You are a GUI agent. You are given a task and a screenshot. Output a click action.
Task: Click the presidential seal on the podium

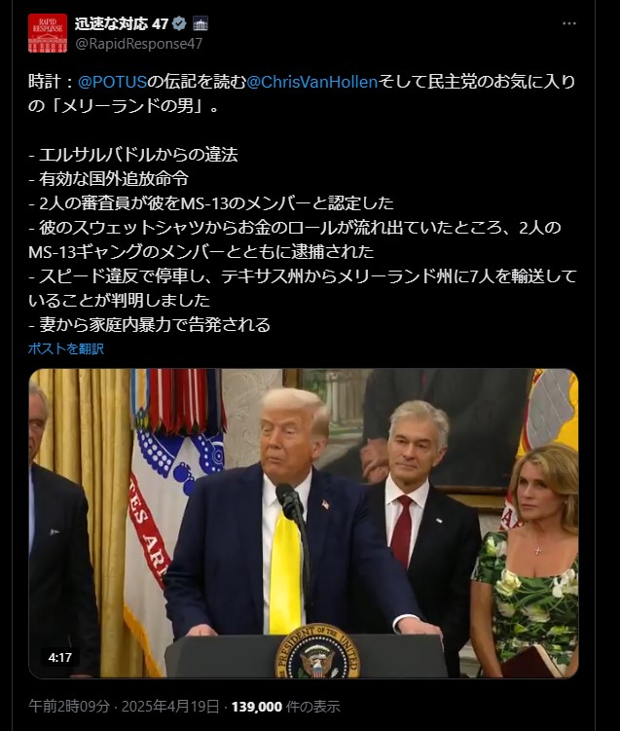pyautogui.click(x=318, y=652)
